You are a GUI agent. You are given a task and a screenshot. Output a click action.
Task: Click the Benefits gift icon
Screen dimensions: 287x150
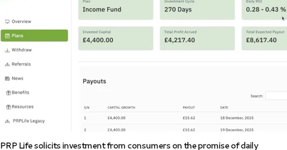coord(8,92)
